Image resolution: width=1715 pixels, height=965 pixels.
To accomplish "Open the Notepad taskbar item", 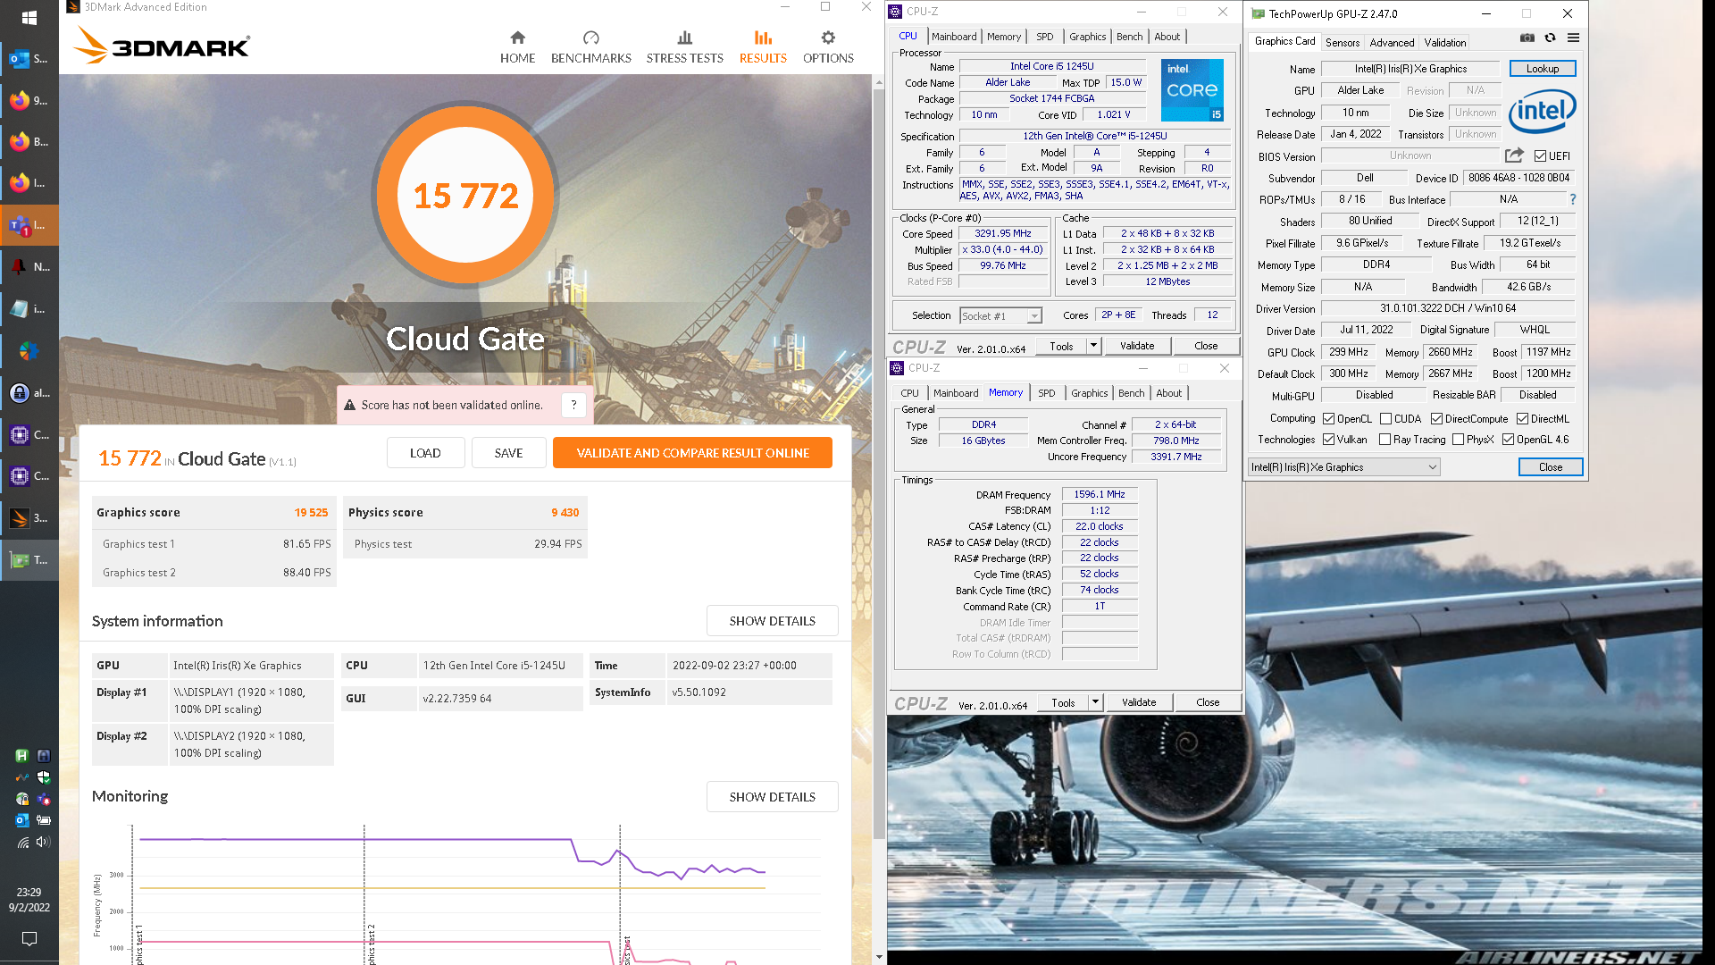I will 29,309.
